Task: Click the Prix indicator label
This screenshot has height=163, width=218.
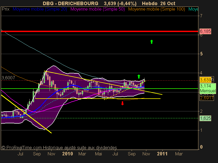Action: [5, 9]
